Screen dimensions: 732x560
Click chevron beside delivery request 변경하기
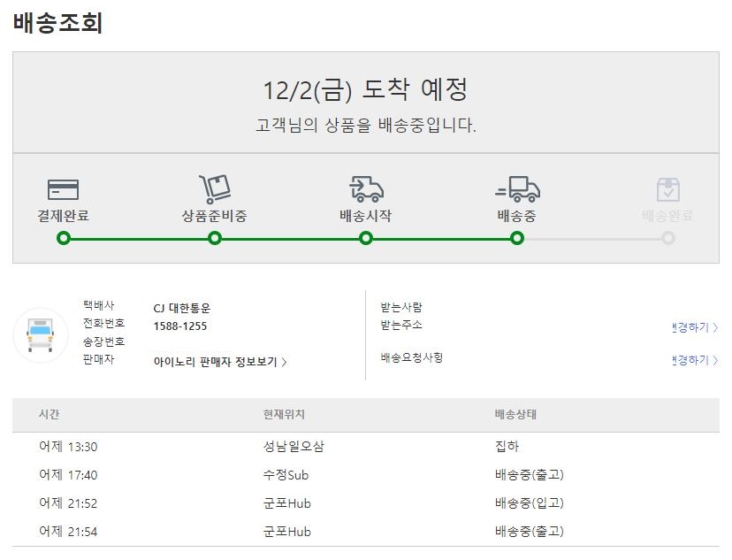tap(715, 361)
